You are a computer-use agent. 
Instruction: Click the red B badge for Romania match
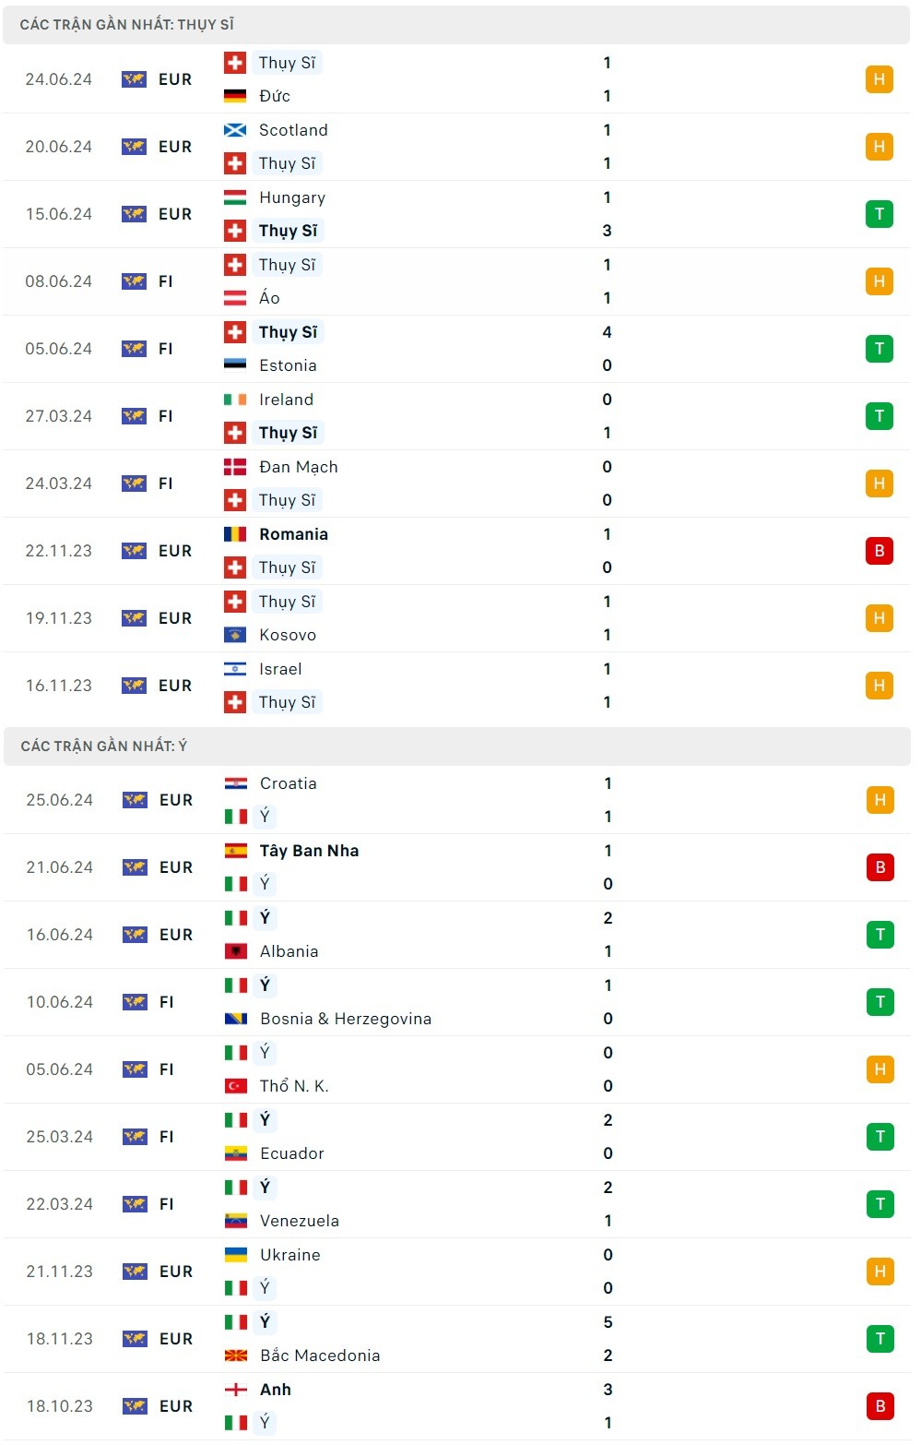(879, 551)
